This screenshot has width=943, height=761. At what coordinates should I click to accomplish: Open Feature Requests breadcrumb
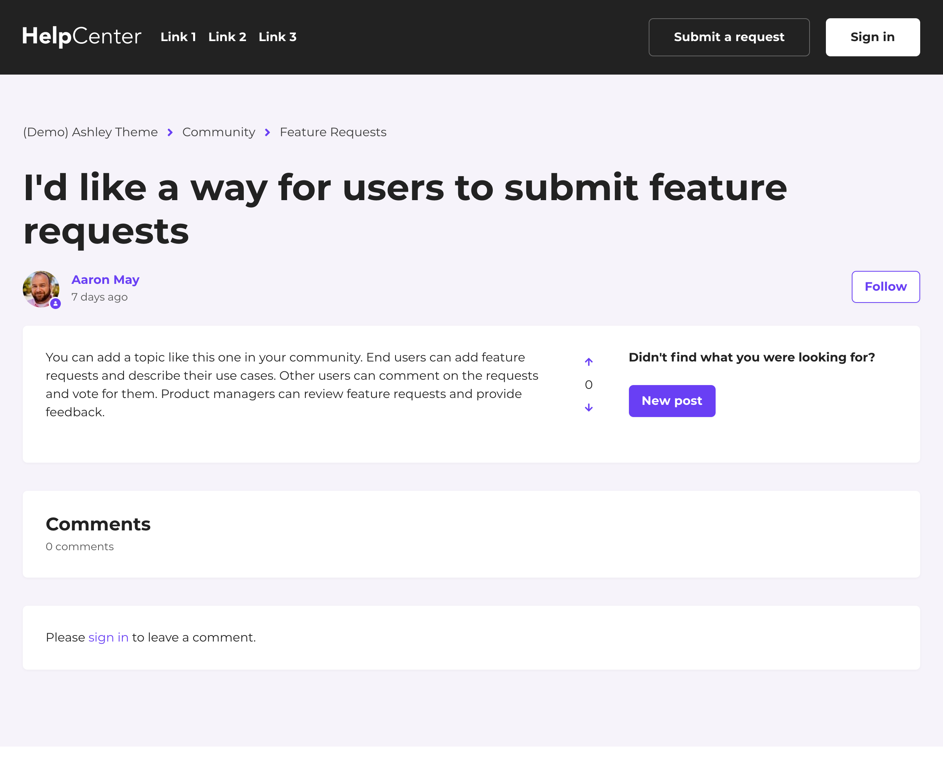(333, 132)
